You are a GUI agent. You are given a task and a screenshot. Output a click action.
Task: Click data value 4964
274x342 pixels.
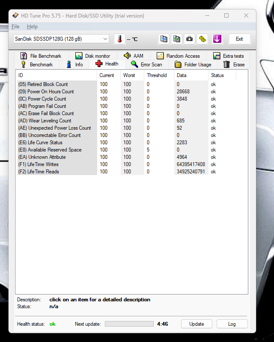182,157
